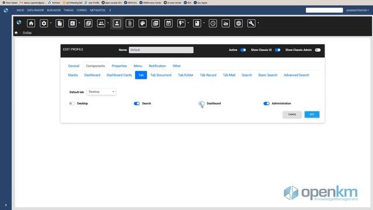Open the Tab Folder sub-tab
373x210 pixels.
coord(185,75)
